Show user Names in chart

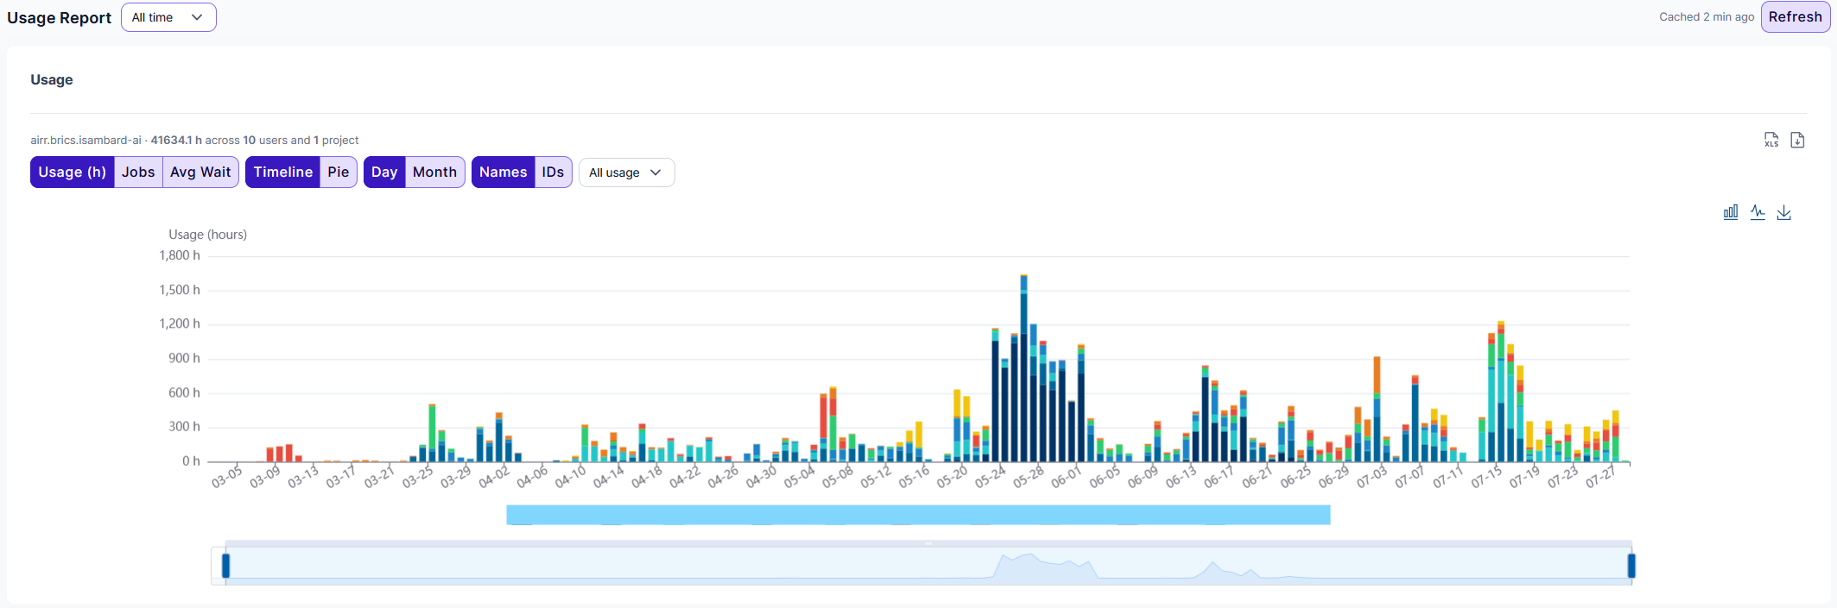[x=504, y=172]
